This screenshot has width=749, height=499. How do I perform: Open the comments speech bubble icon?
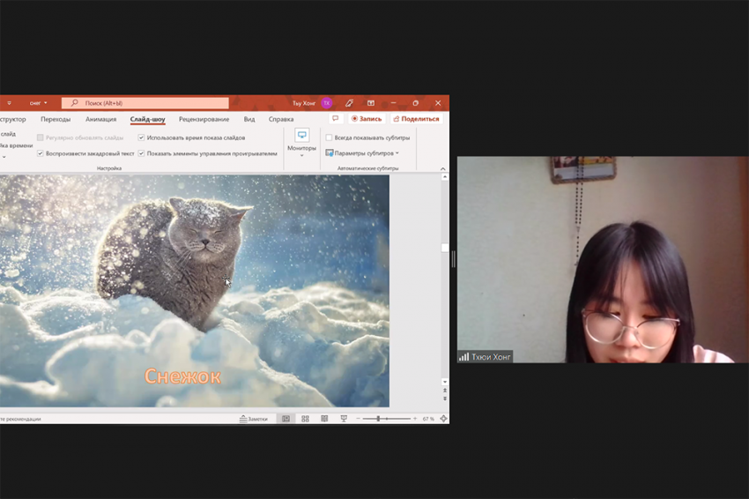click(x=335, y=119)
